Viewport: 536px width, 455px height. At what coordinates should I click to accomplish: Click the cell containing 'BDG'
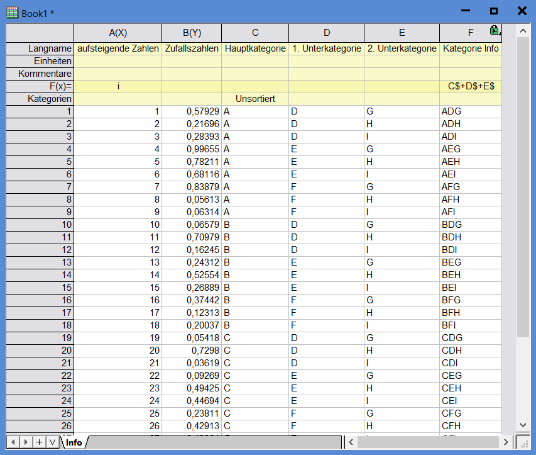471,225
